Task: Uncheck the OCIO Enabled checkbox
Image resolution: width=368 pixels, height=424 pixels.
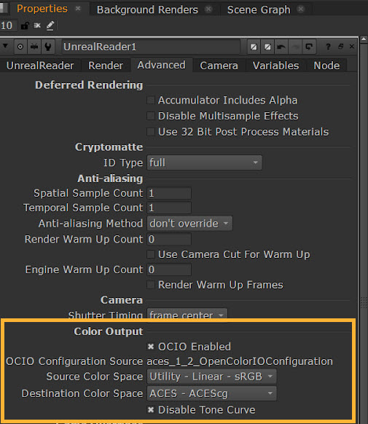Action: [151, 347]
